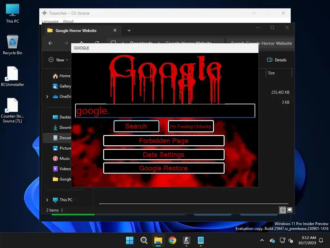This screenshot has height=248, width=330.
Task: Open the Music folder in sidebar
Action: coord(61,158)
